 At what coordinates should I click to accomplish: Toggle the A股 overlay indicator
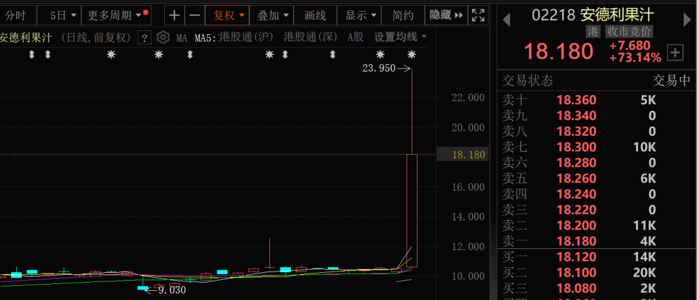356,37
